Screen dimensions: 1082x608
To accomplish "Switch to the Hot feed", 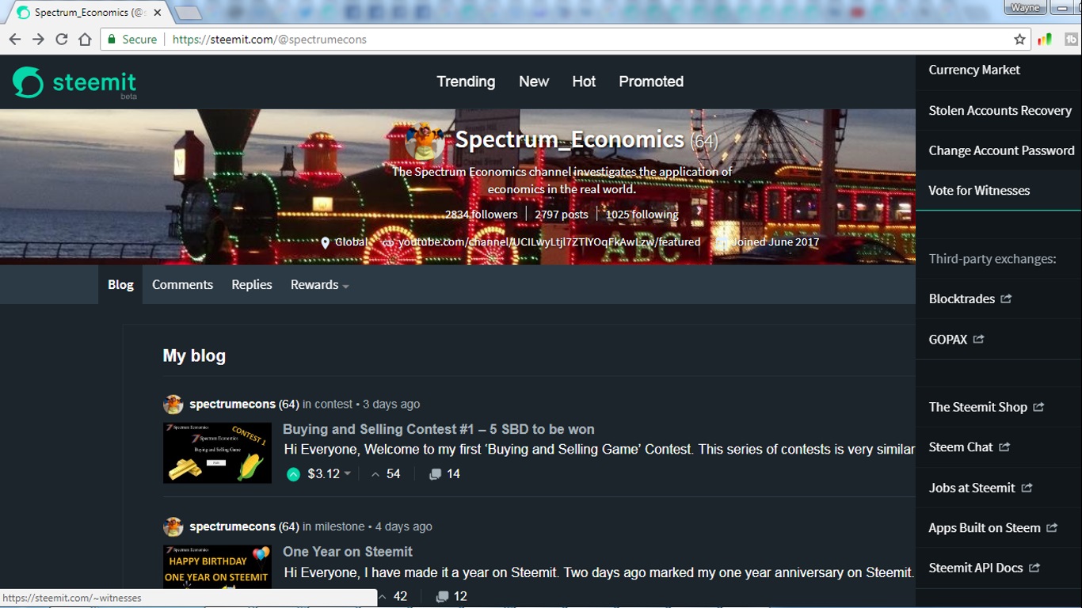I will [584, 82].
